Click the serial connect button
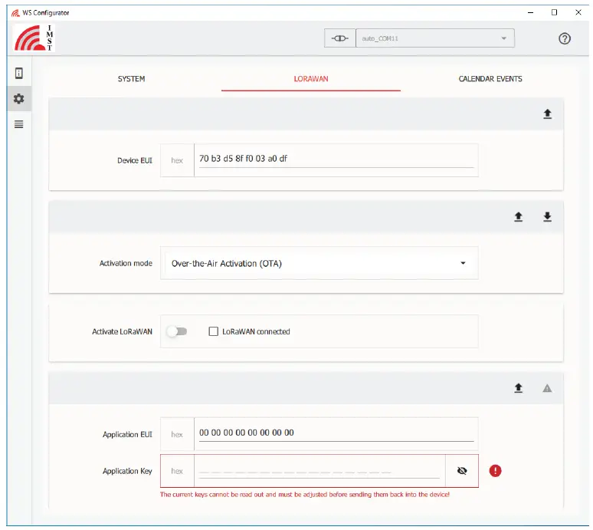The image size is (593, 530). tap(340, 38)
